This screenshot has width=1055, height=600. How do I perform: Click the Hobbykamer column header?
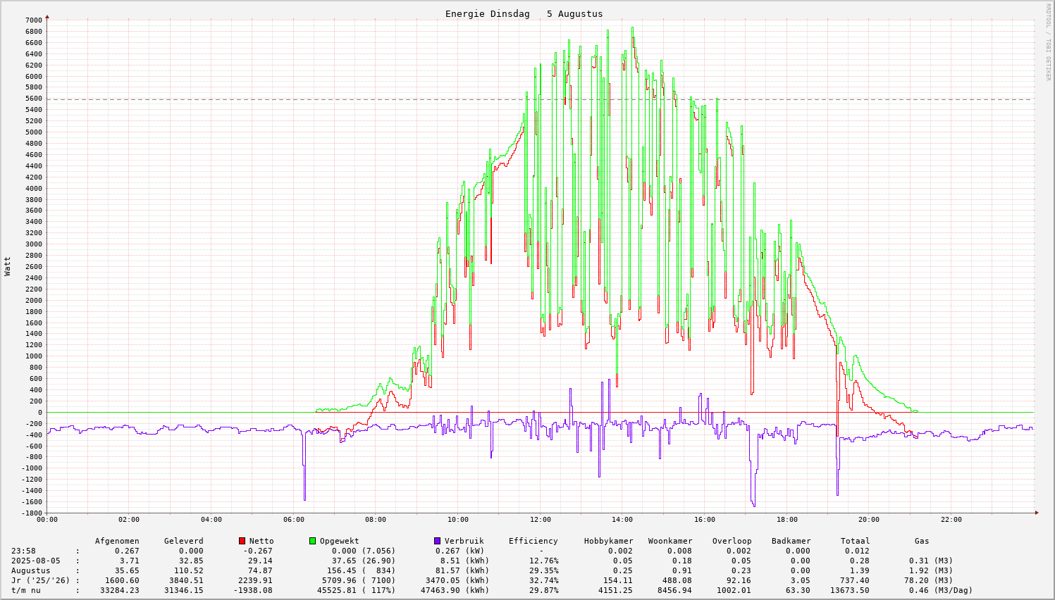tap(608, 541)
